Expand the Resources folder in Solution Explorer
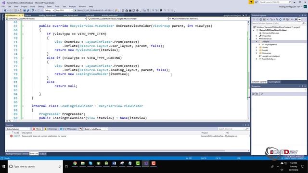 coord(257,53)
